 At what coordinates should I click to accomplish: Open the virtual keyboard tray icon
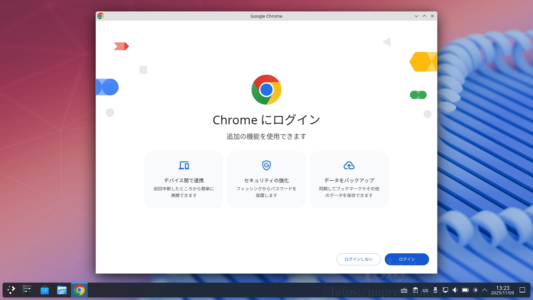click(404, 290)
